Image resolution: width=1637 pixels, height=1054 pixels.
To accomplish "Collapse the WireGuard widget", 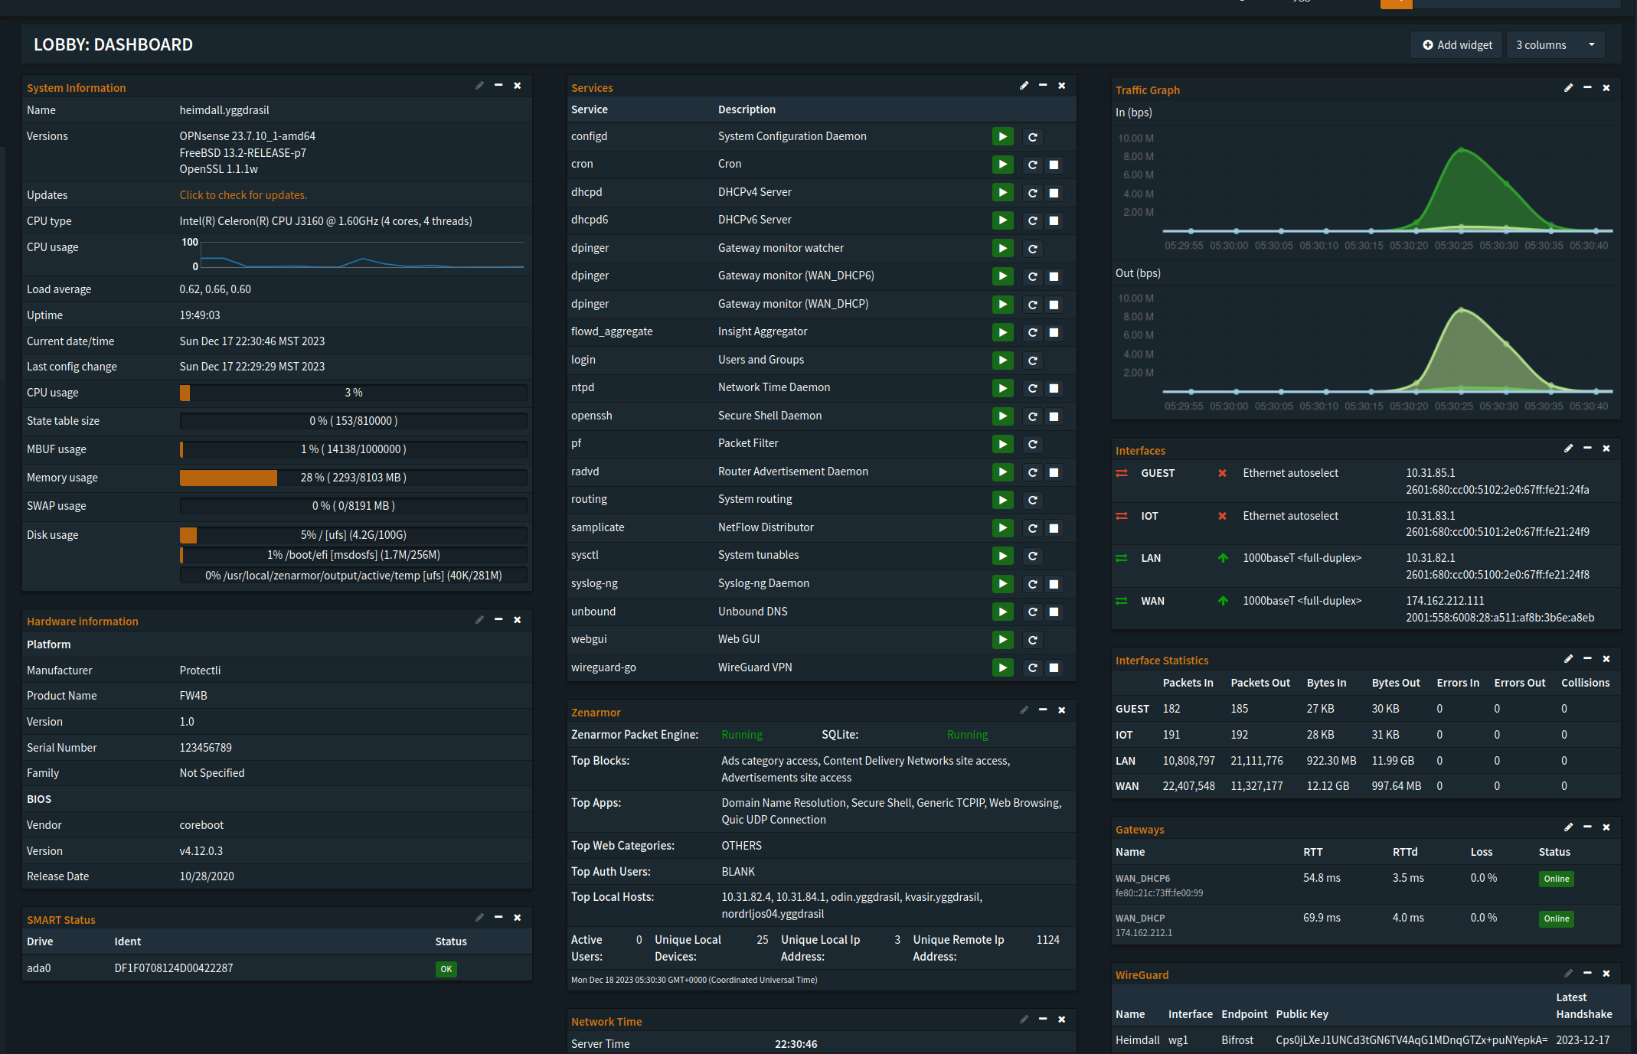I will point(1587,973).
